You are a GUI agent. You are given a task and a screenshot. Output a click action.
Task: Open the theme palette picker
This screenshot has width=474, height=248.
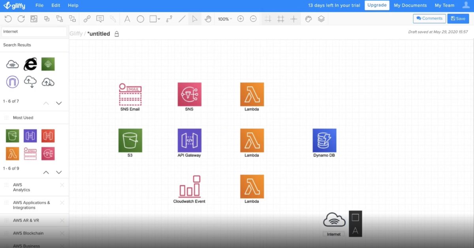coord(308,19)
